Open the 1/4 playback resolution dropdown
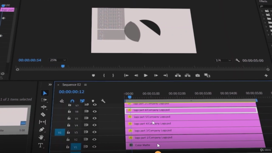This screenshot has width=272, height=153. pyautogui.click(x=223, y=60)
